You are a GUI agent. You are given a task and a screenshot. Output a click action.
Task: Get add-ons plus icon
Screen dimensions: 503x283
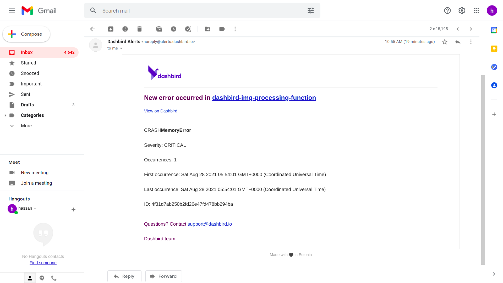point(494,115)
